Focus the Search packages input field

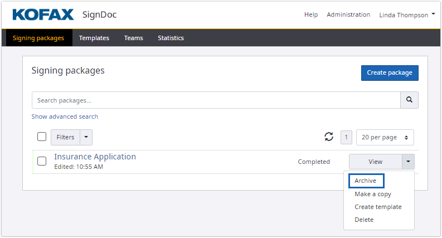coord(216,100)
